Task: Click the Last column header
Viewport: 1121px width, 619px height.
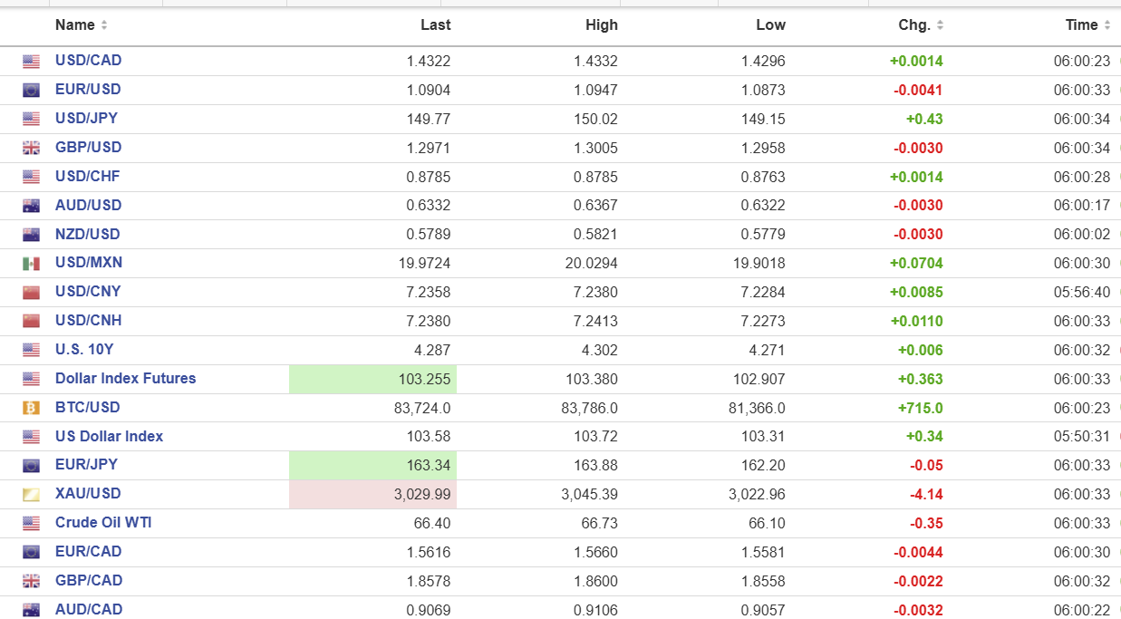Action: 435,25
